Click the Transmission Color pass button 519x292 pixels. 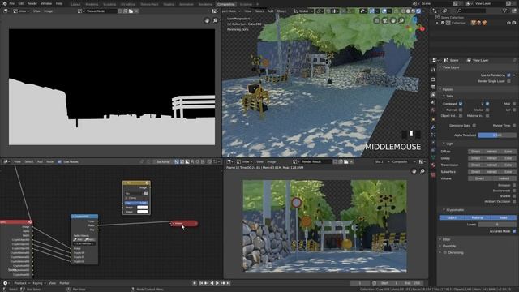508,165
